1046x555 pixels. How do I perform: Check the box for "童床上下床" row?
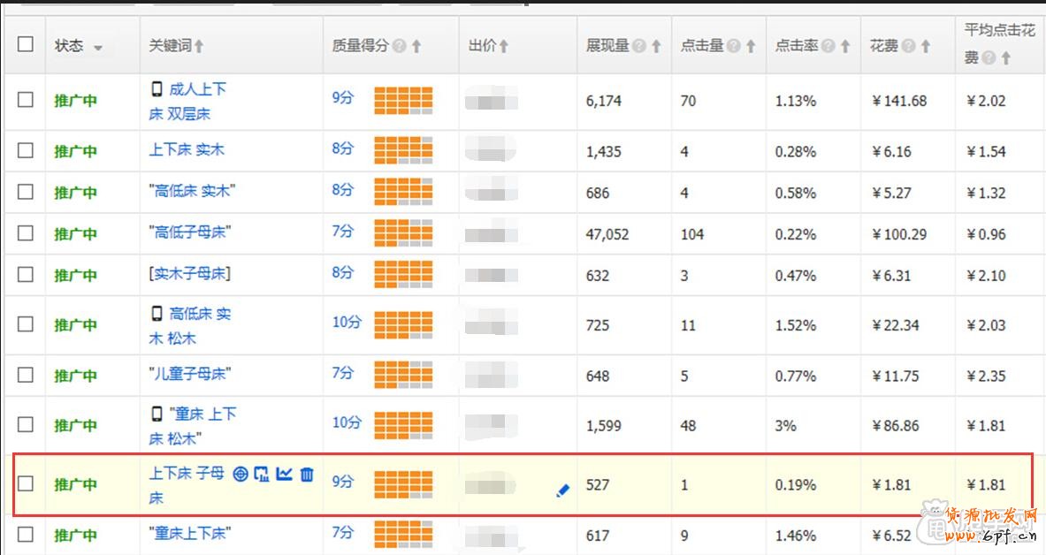coord(26,534)
